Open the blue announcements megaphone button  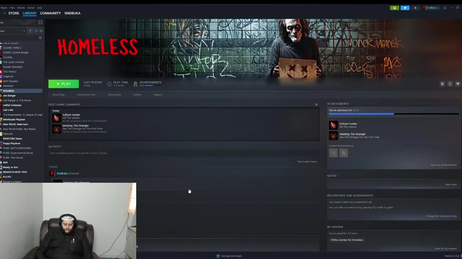click(405, 8)
